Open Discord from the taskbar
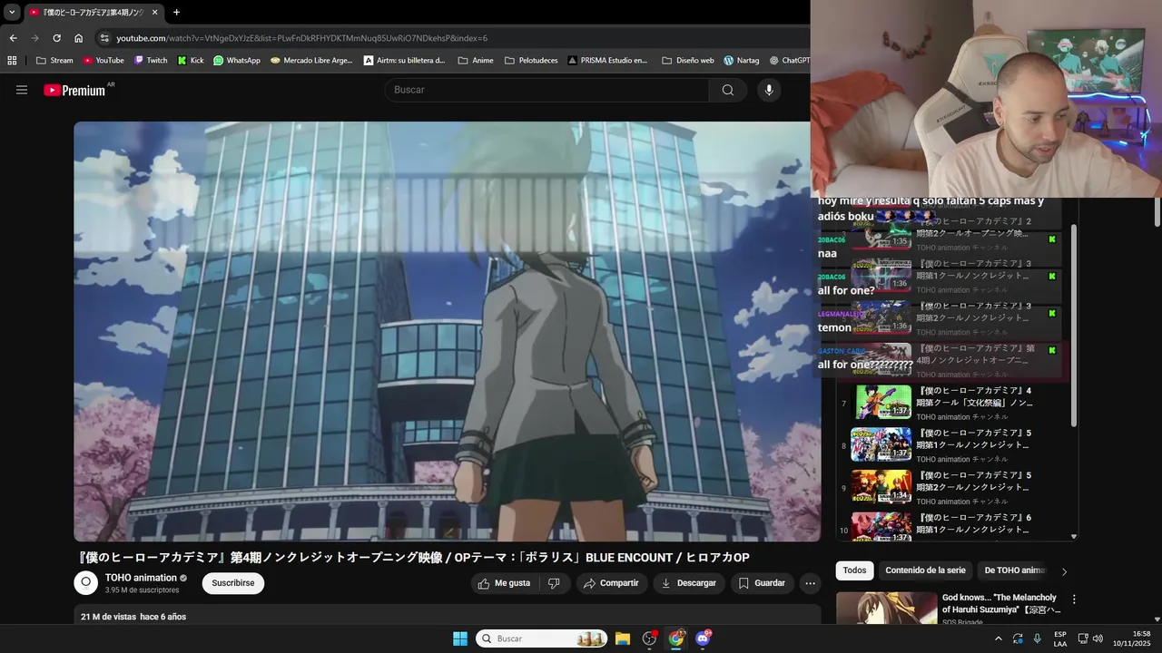 click(x=703, y=638)
